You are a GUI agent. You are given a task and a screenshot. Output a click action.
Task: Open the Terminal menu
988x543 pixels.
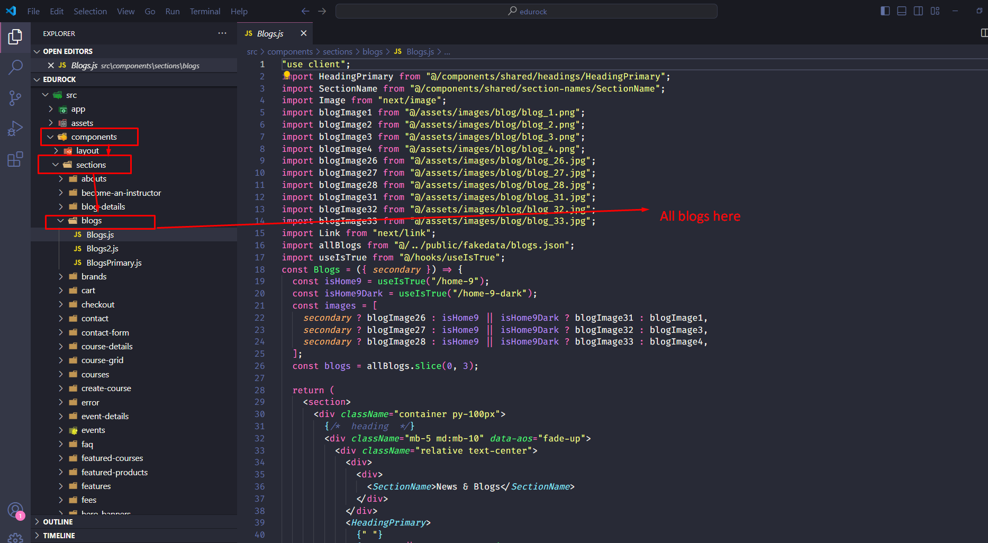[205, 11]
